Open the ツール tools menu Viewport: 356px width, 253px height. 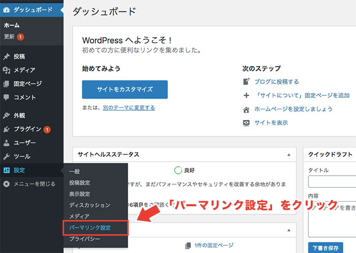click(x=32, y=156)
